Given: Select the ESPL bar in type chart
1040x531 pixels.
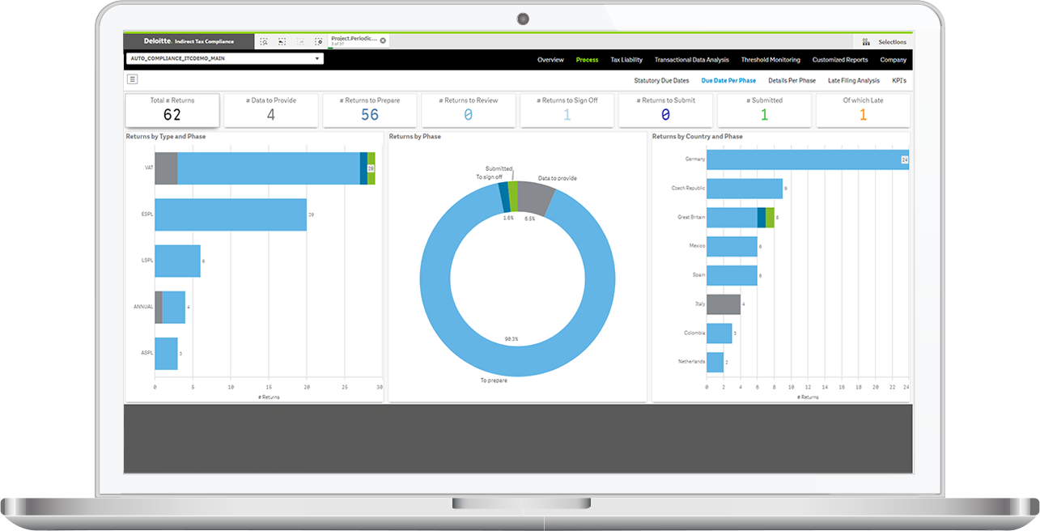Looking at the screenshot, I should (x=231, y=215).
